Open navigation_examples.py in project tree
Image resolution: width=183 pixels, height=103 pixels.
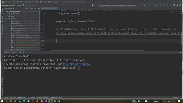[x=20, y=28]
